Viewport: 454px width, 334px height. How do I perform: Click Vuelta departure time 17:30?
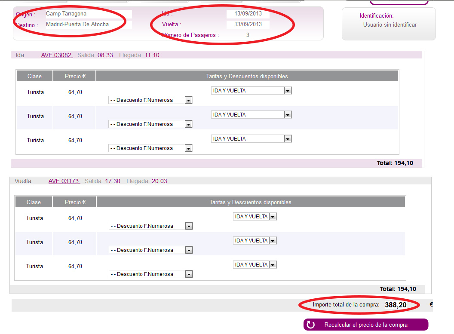tap(112, 181)
